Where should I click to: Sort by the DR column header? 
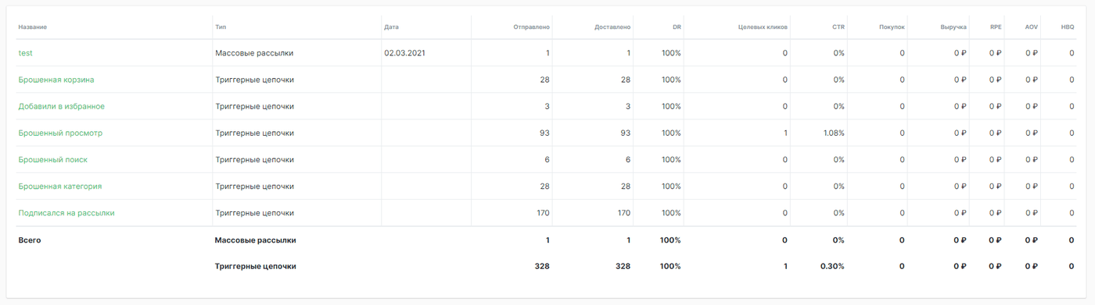pyautogui.click(x=677, y=27)
